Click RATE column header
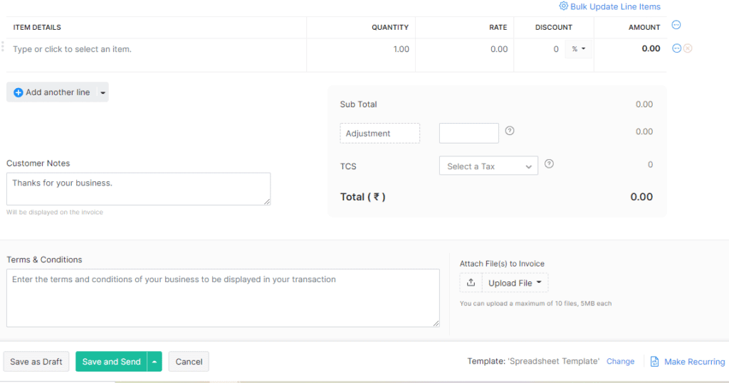729x383 pixels. pos(498,28)
